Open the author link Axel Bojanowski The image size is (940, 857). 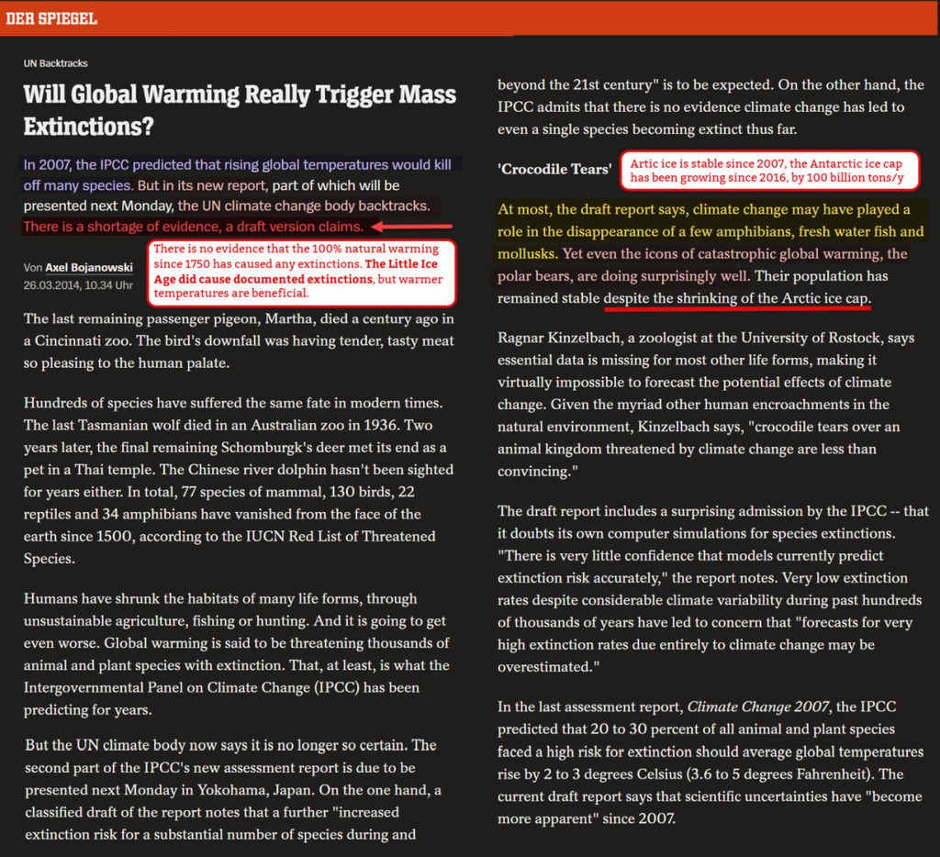[89, 267]
